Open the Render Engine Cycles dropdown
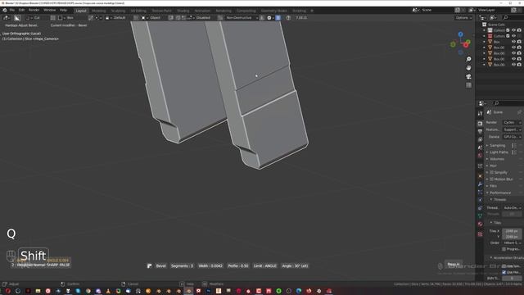 512,123
